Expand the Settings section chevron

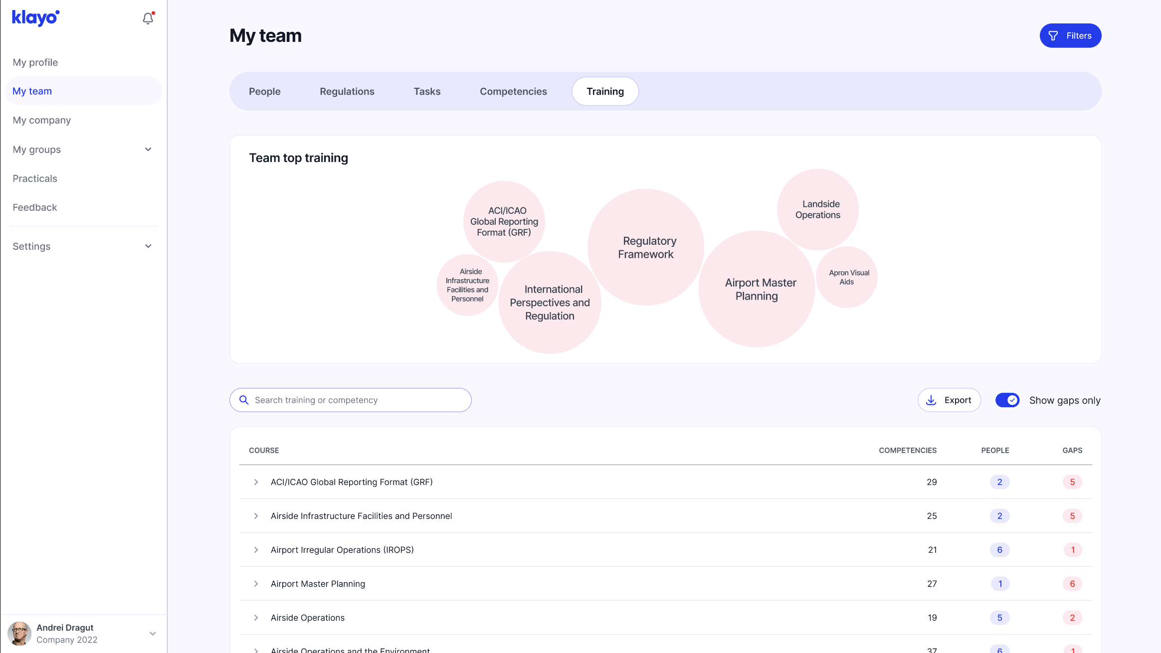click(x=148, y=246)
